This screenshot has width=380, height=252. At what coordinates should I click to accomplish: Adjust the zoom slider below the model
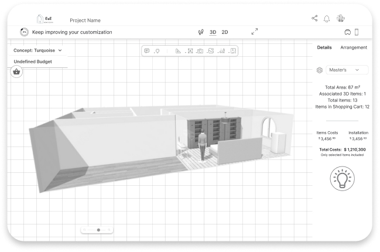tap(98, 229)
